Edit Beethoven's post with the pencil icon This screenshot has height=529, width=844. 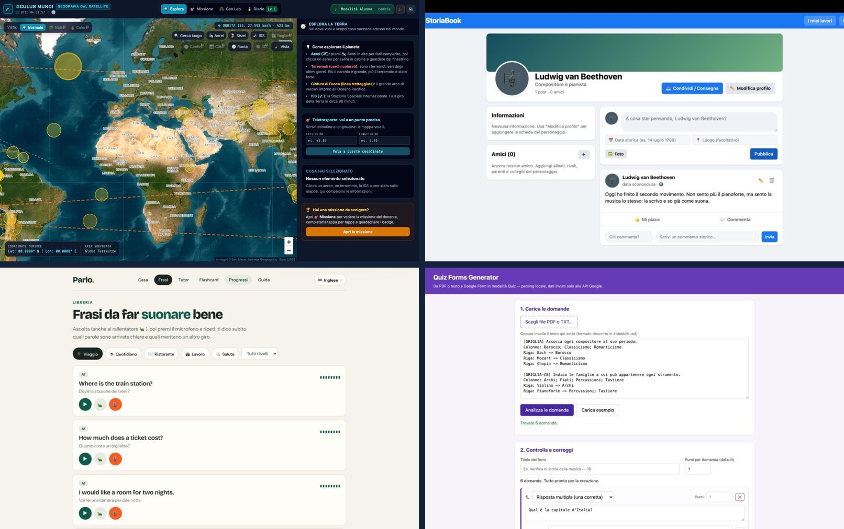pos(761,180)
